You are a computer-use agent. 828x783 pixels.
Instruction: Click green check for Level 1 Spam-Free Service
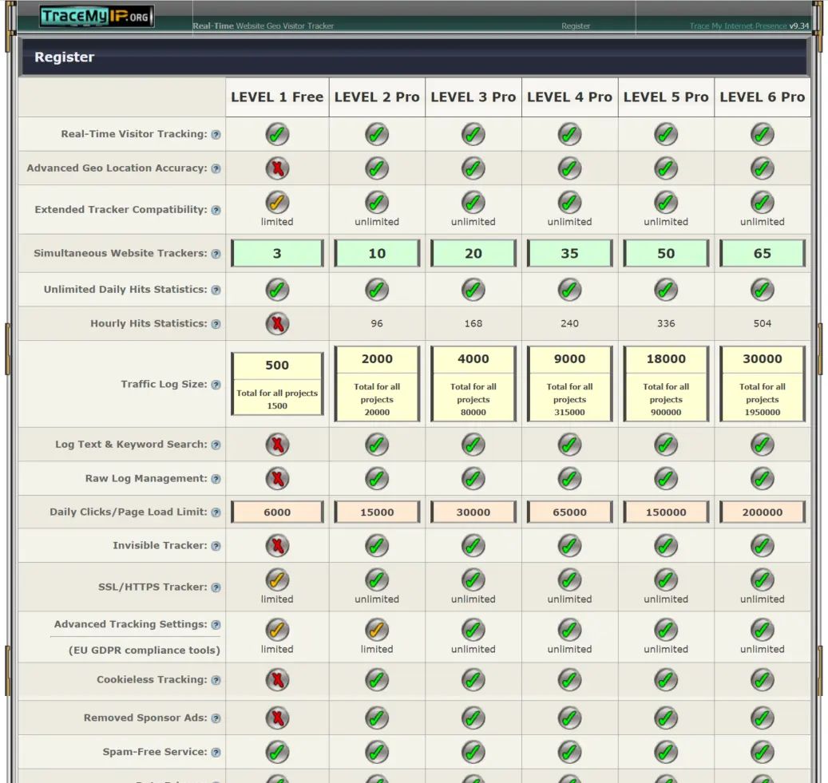[x=277, y=752]
